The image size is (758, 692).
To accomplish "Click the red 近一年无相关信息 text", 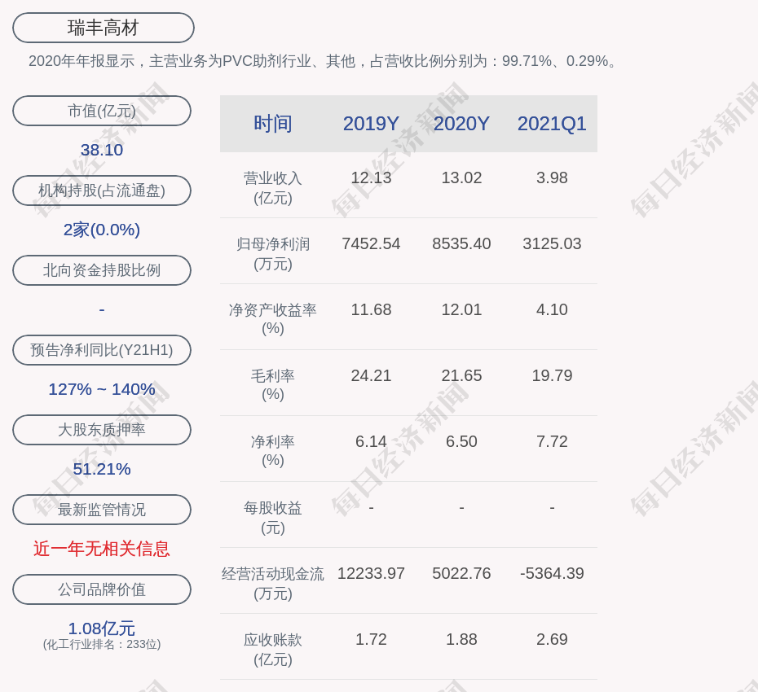I will click(102, 549).
